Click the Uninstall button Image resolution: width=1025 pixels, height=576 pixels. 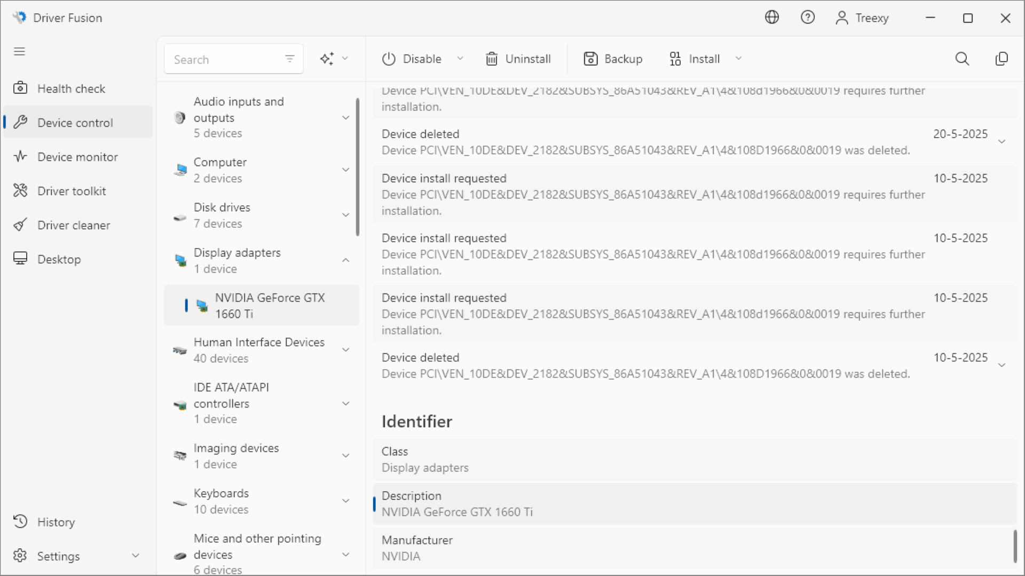[517, 59]
